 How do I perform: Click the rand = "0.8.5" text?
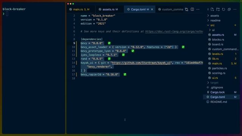[x=92, y=59]
